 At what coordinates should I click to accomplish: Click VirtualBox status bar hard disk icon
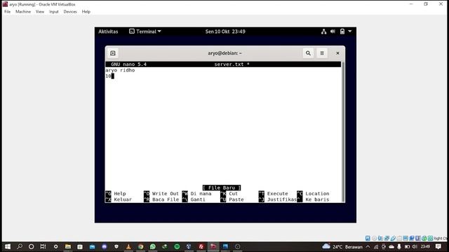(x=368, y=238)
